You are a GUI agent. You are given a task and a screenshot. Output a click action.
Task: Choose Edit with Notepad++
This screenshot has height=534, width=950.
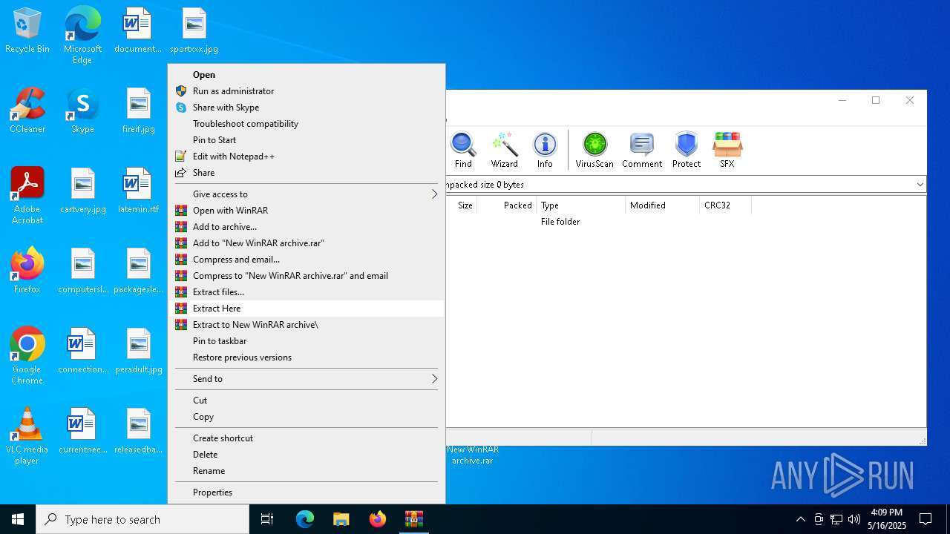point(307,156)
